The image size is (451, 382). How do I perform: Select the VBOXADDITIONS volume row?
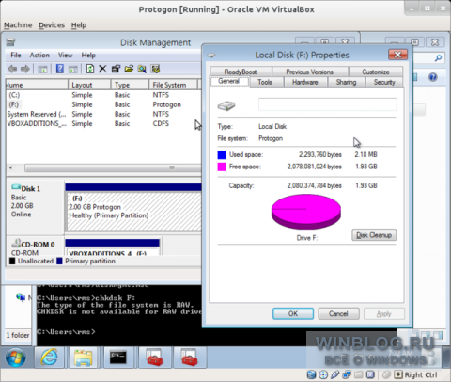[x=103, y=123]
